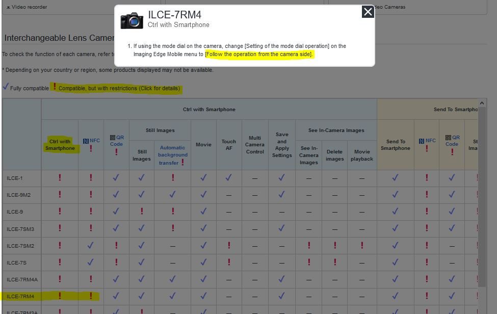497x314 pixels.
Task: Open ILCE-7RM4 Ctrl with Smartphone restriction icon
Action: tap(60, 296)
